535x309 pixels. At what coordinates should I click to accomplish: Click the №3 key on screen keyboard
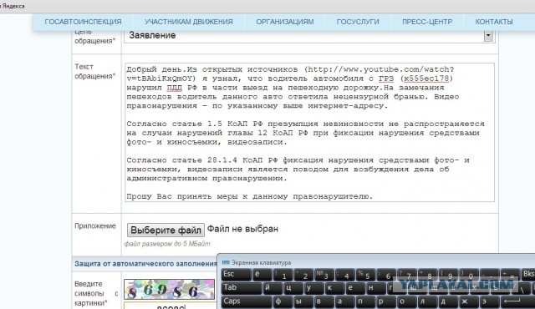324,275
